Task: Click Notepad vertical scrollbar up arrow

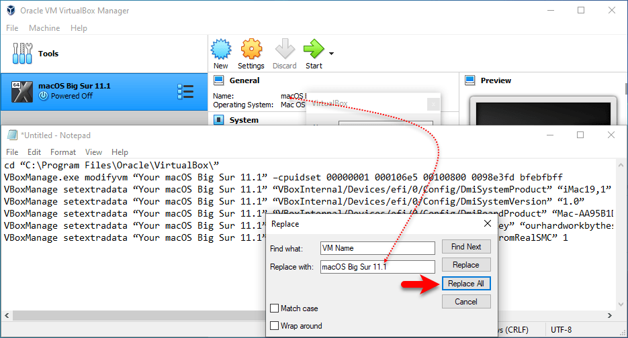Action: (621, 165)
